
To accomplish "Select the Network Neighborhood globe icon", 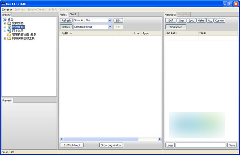I will click(9, 31).
